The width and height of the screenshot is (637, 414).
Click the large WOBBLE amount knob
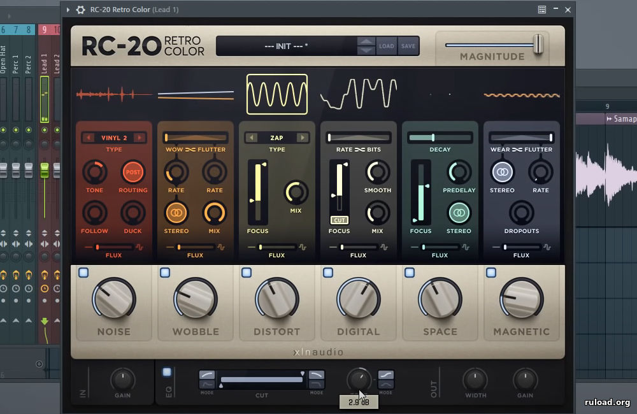coord(196,299)
